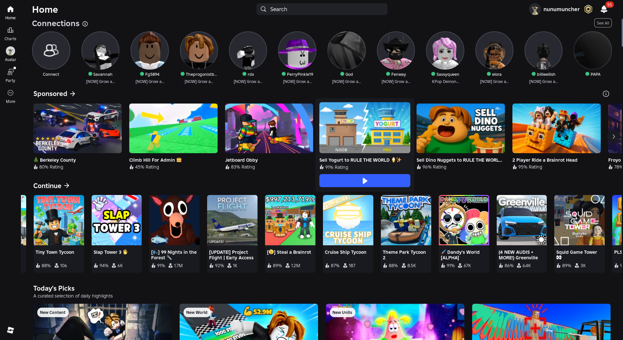Click the page vertical scrollbar
The height and width of the screenshot is (340, 623).
pyautogui.click(x=622, y=33)
